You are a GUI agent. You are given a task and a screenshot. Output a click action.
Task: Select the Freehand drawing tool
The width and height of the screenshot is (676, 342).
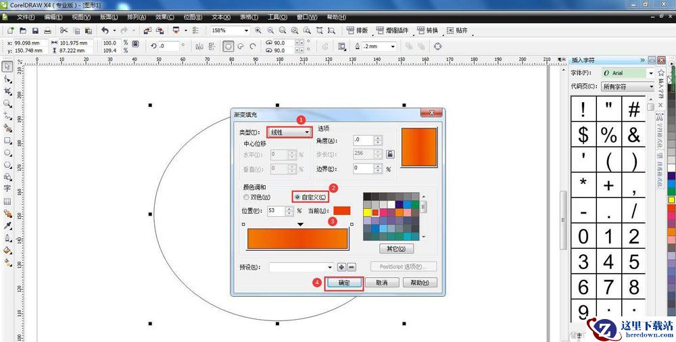7,116
